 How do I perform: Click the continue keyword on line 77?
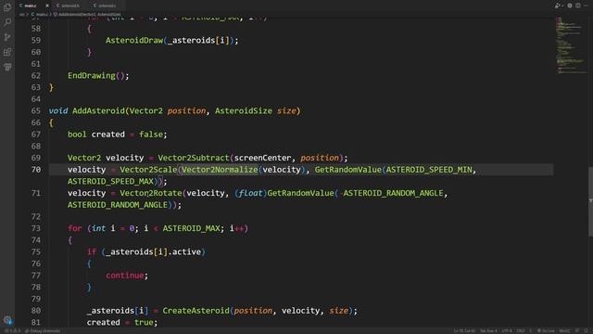pos(125,276)
